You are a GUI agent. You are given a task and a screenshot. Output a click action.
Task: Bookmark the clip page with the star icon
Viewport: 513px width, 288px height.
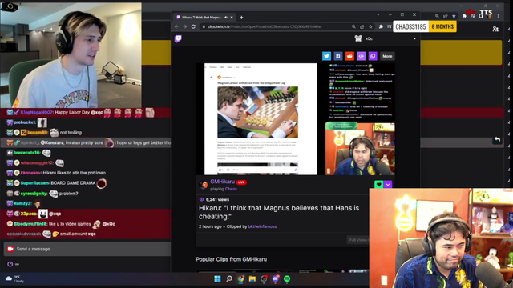coord(370,26)
